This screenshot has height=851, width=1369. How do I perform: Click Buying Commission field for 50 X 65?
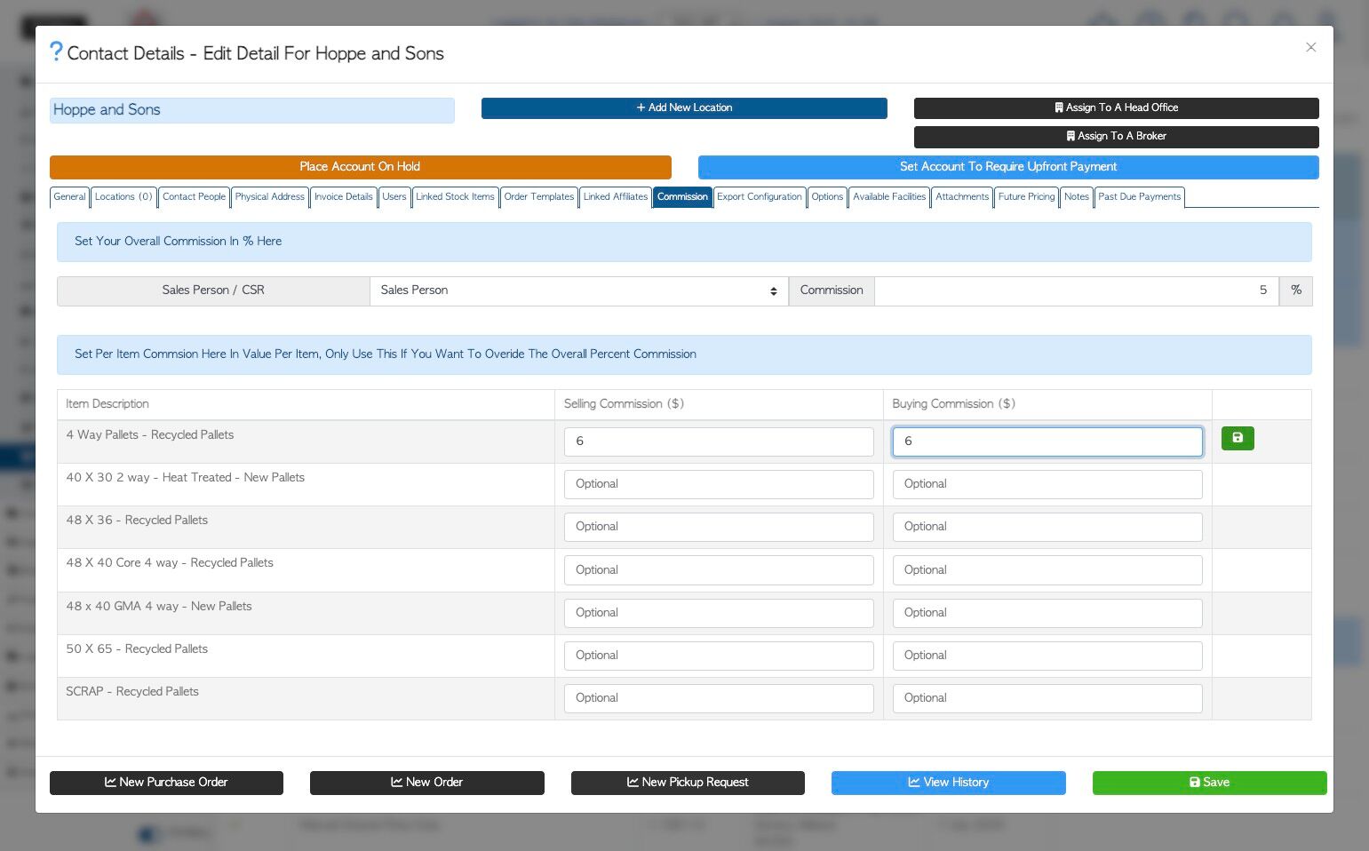pyautogui.click(x=1047, y=656)
